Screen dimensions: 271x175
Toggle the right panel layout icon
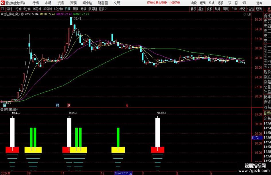tap(249, 14)
